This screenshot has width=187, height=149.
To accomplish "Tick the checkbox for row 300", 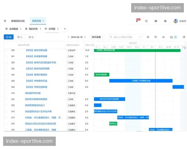I will click(6, 50).
